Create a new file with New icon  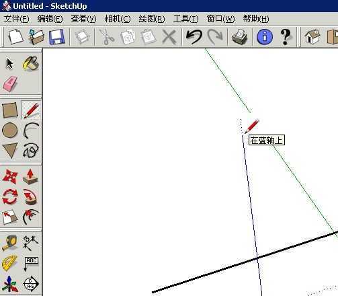(15, 36)
